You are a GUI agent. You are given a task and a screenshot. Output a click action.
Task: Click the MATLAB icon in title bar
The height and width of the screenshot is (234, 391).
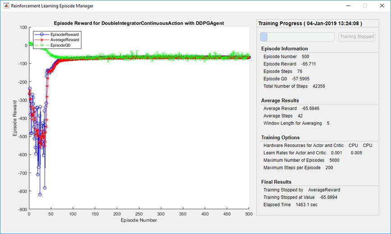(x=6, y=6)
